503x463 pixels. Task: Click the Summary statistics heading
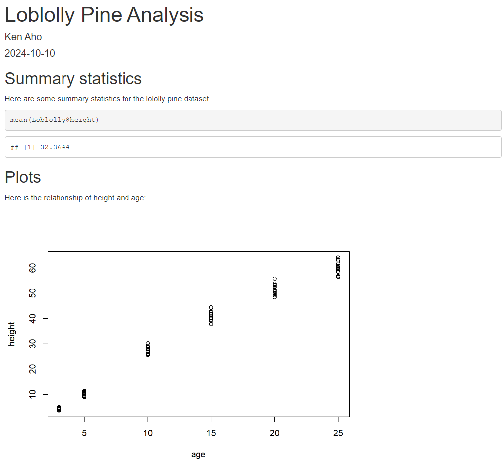[x=73, y=79]
